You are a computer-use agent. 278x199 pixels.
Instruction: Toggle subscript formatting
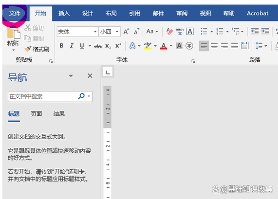[108, 46]
